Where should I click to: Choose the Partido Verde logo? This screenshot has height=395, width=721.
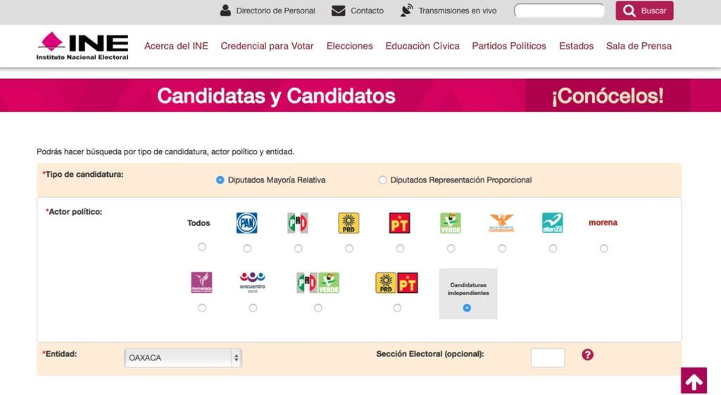coord(451,223)
